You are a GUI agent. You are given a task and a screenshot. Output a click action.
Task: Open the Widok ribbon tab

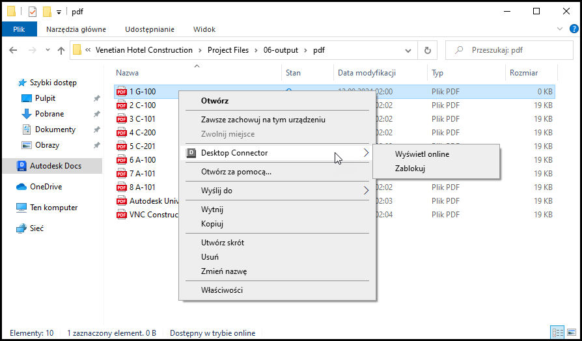pyautogui.click(x=204, y=29)
